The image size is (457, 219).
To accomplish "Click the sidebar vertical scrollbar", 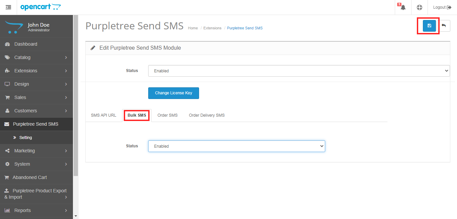I will tap(76, 95).
